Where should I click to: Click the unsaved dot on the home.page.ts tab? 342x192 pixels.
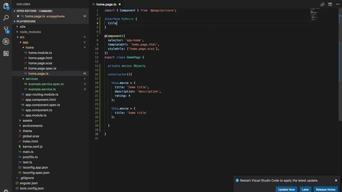click(x=120, y=4)
